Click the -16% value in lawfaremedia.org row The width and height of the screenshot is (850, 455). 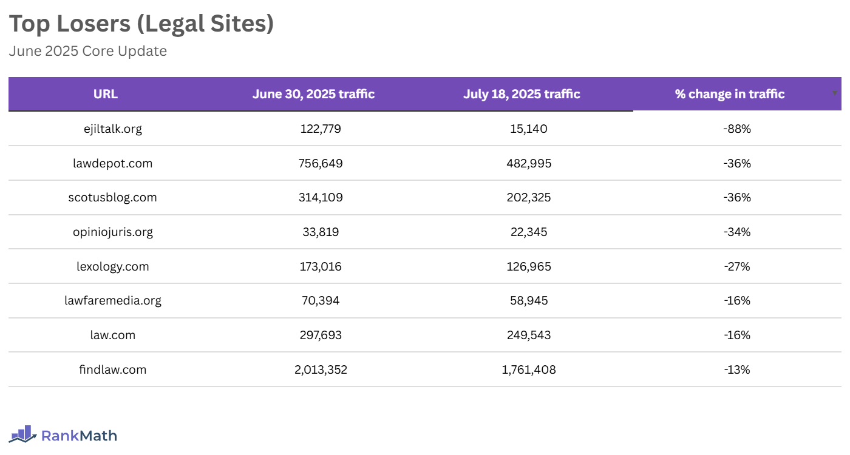coord(737,300)
